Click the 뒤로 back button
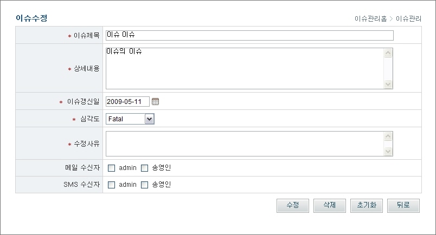The width and height of the screenshot is (436, 235). [x=403, y=205]
